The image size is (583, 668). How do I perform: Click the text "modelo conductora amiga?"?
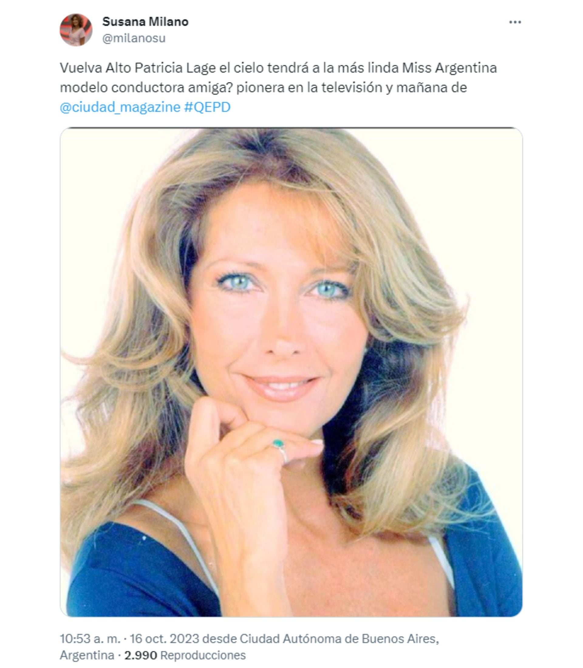click(146, 87)
